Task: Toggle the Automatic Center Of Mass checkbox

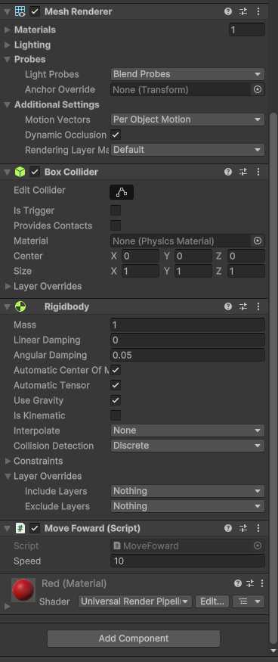Action: tap(116, 370)
